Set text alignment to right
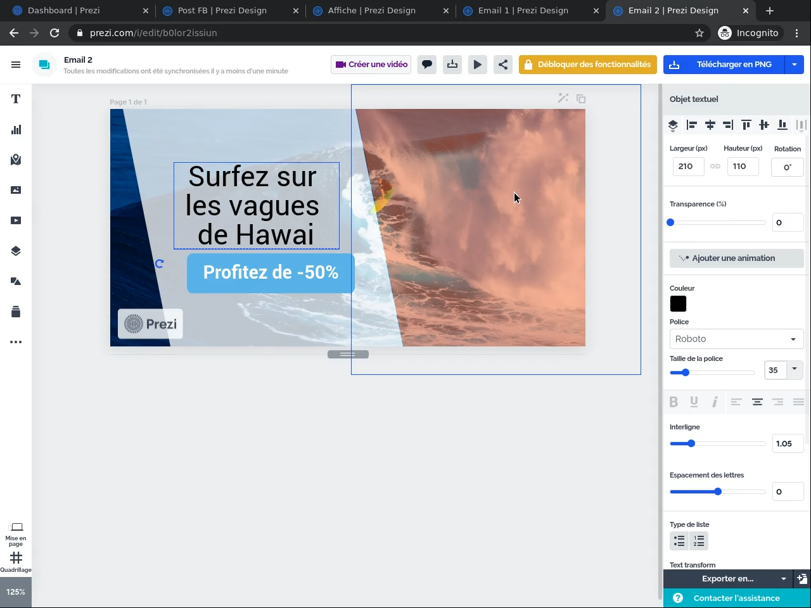 778,402
